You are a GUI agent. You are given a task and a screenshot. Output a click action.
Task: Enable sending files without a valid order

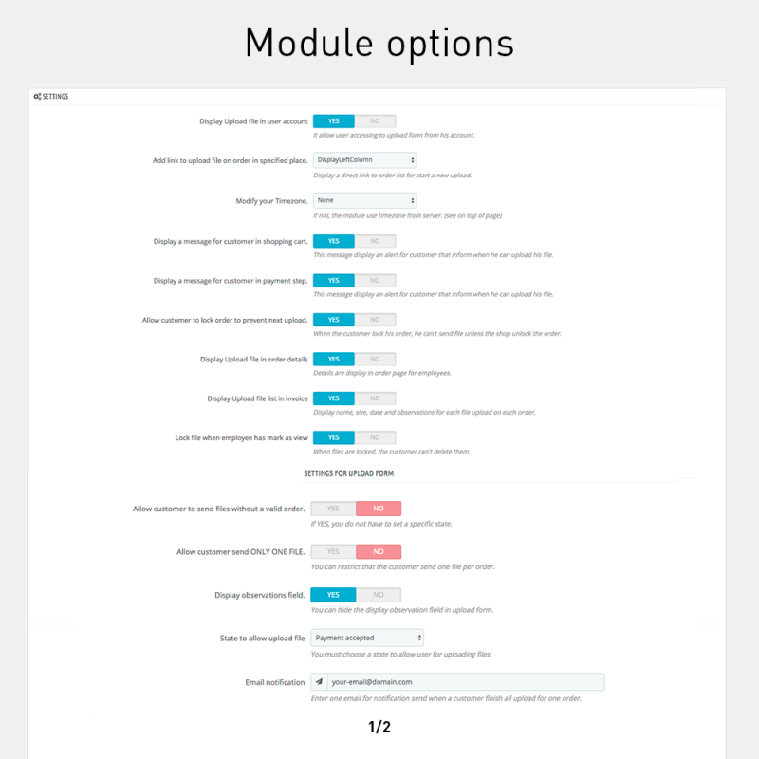coord(333,509)
